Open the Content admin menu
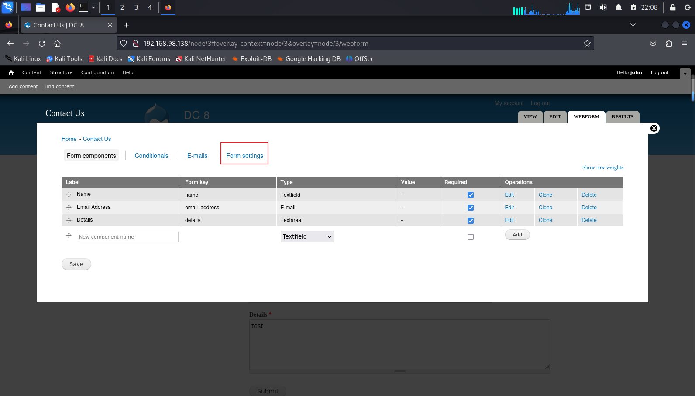This screenshot has height=396, width=695. (x=32, y=72)
